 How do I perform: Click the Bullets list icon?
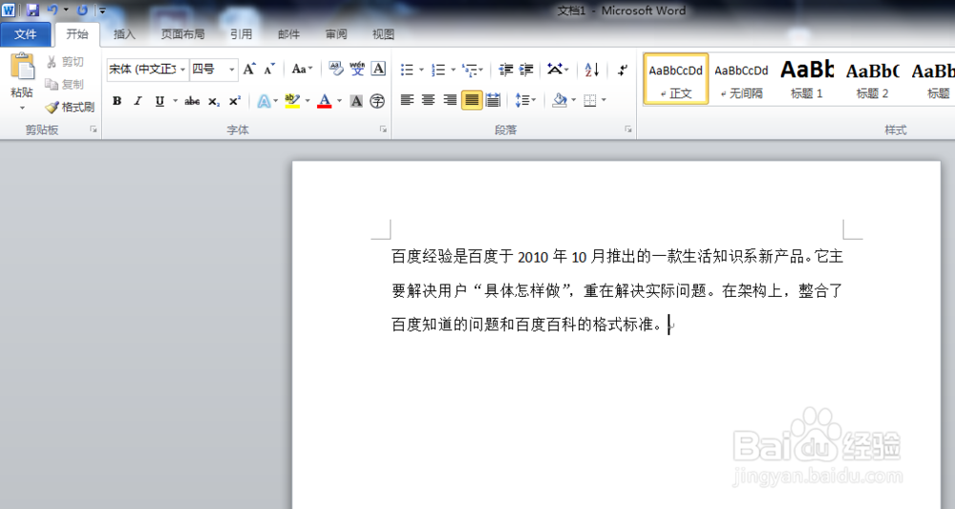point(407,70)
